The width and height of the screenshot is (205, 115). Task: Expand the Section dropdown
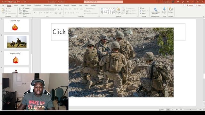[x=27, y=13]
